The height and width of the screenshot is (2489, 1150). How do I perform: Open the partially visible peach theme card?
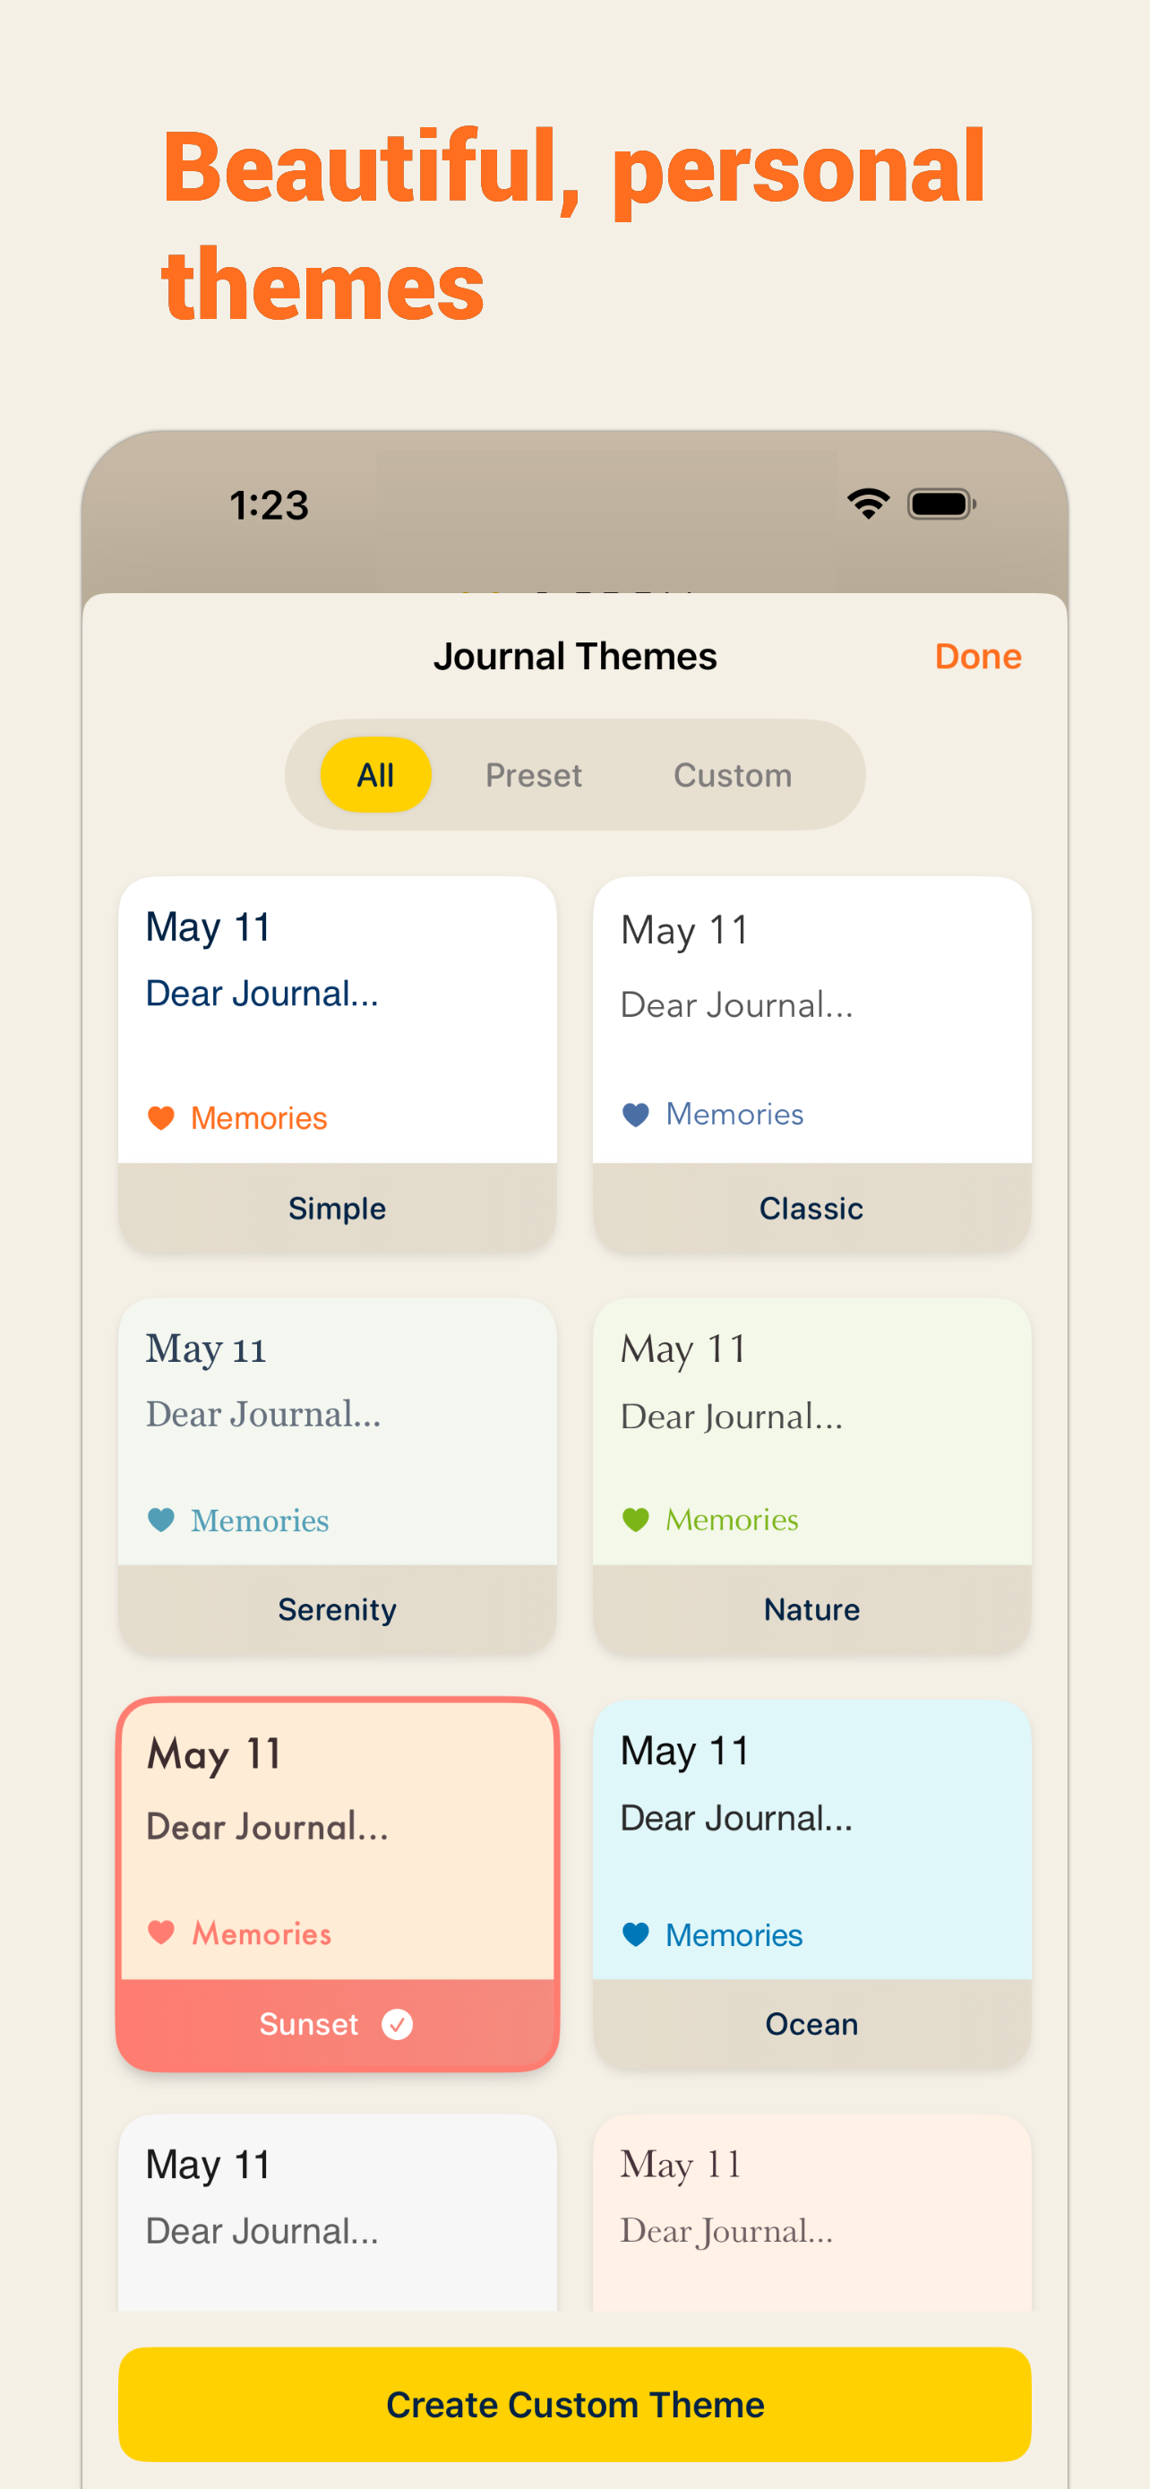(x=812, y=2213)
